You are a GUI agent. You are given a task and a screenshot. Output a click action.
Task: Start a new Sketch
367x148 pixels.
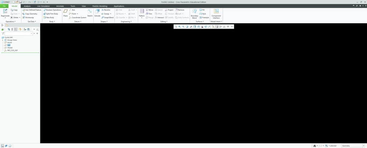(x=90, y=13)
